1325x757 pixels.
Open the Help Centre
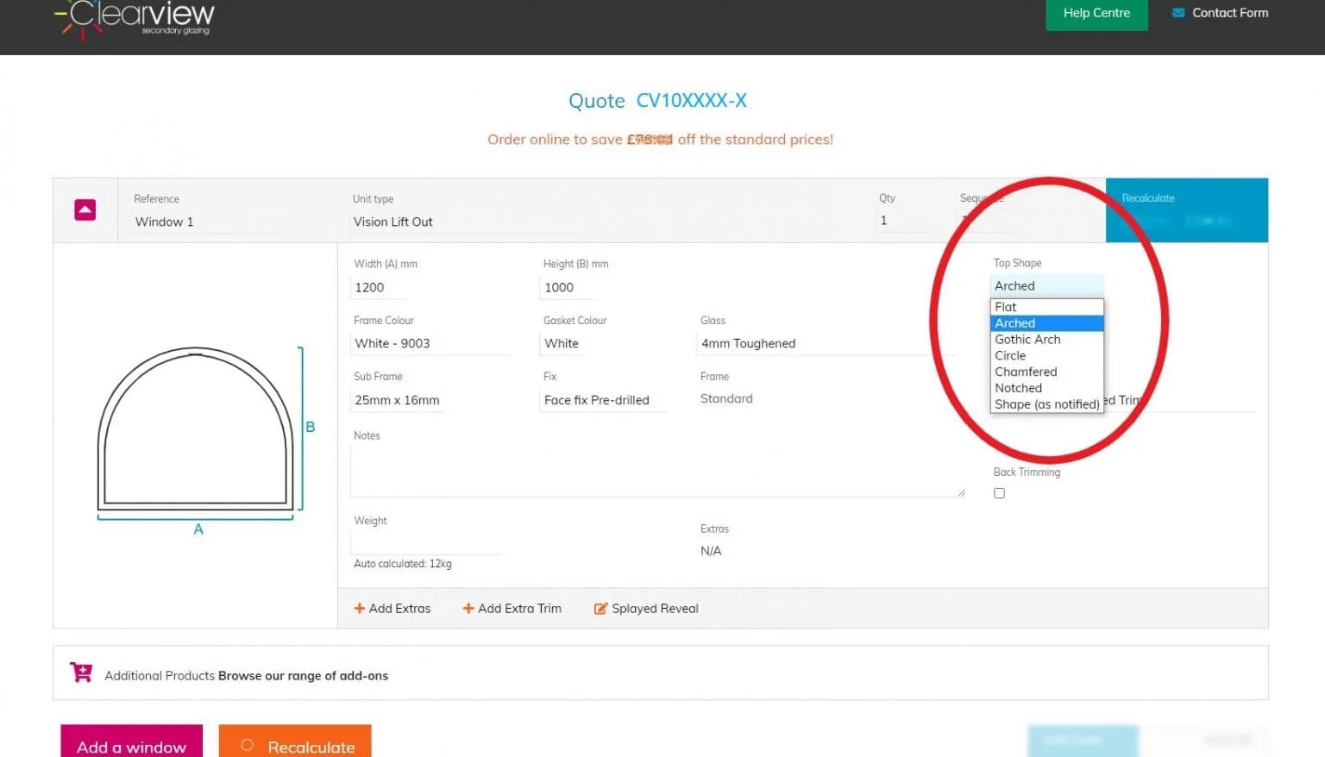(x=1096, y=13)
